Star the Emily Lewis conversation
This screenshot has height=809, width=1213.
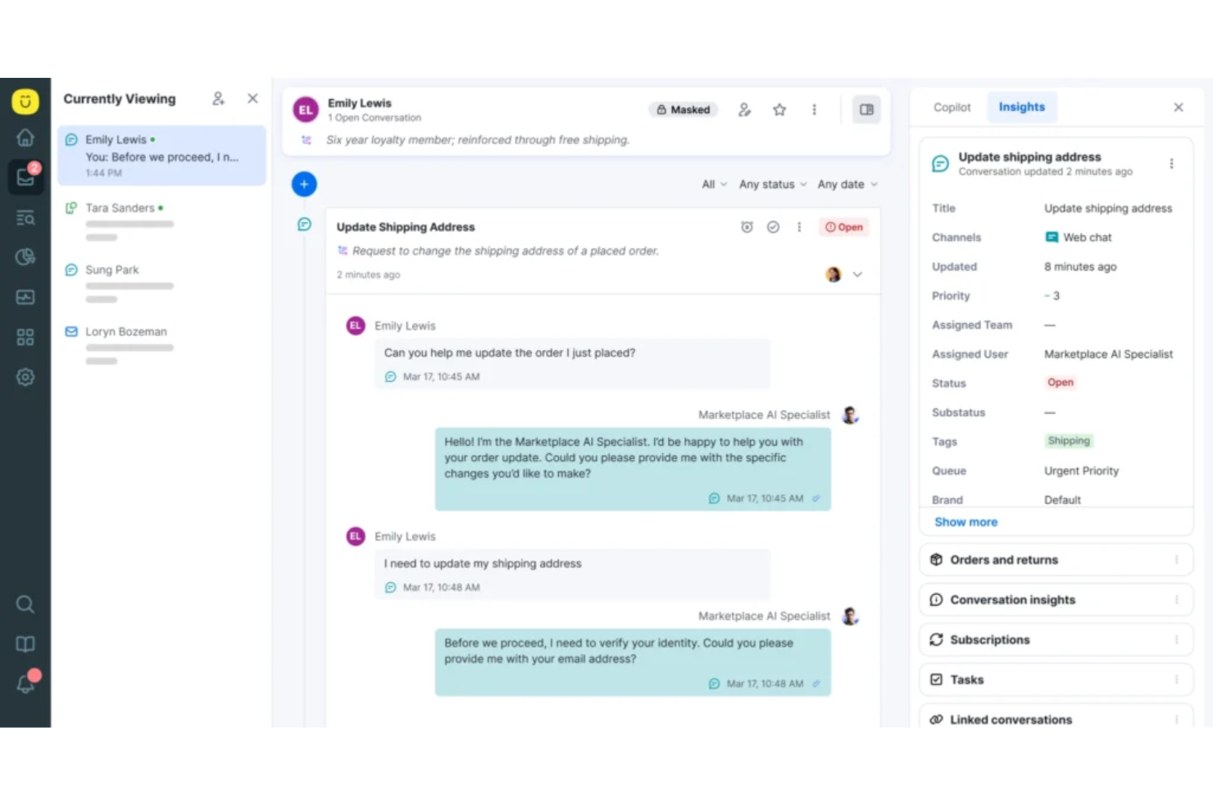click(779, 109)
